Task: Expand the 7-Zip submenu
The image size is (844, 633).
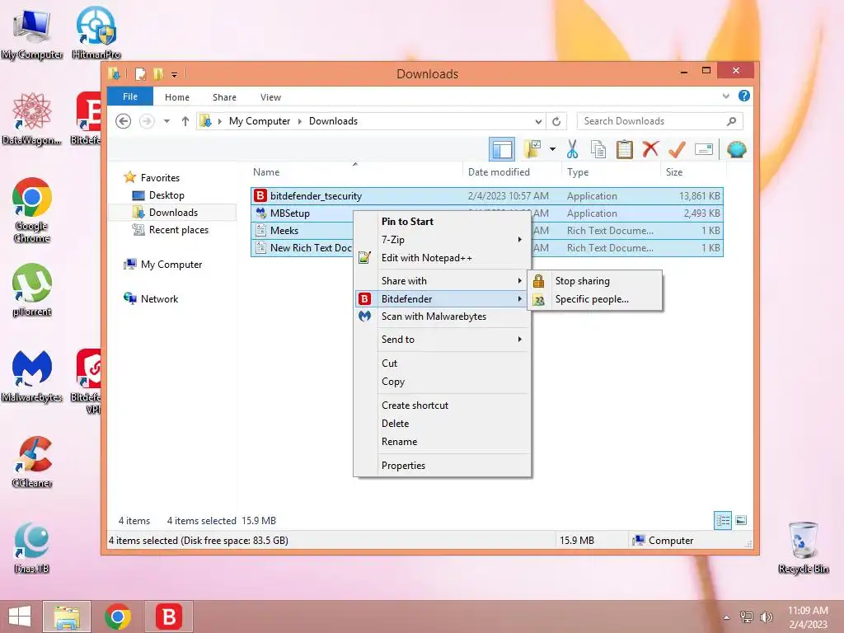Action: tap(443, 240)
